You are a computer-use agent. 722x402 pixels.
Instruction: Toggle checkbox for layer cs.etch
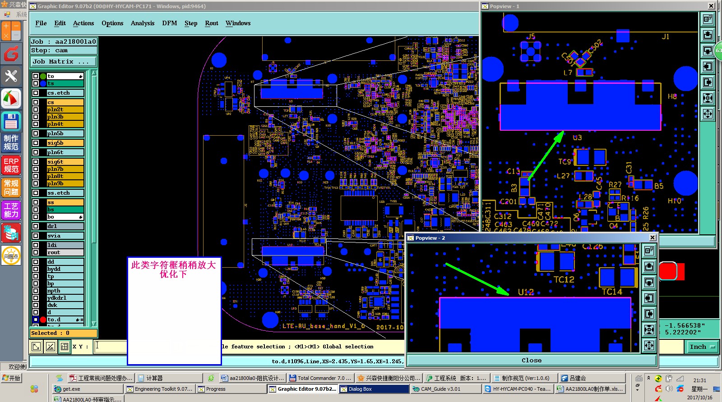point(36,93)
